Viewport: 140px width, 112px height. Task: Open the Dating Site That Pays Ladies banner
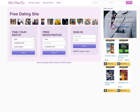pos(120,24)
